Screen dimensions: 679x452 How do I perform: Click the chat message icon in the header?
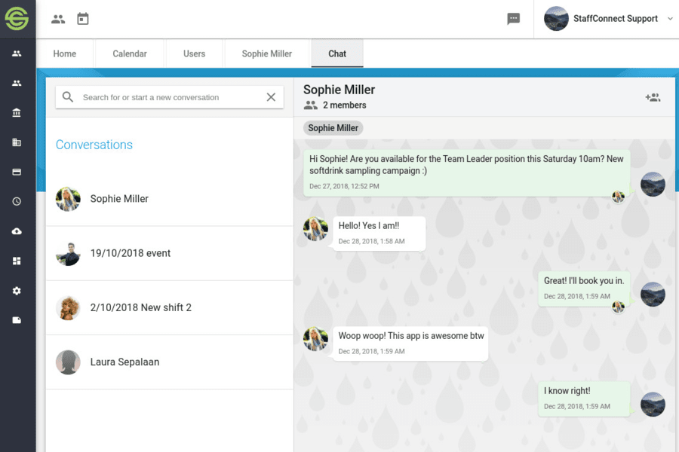pos(514,19)
